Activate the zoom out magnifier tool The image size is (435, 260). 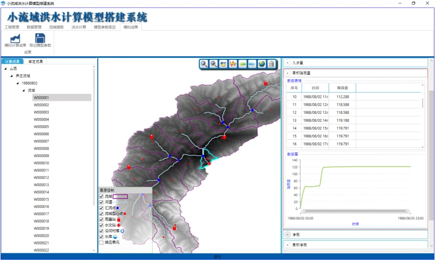pos(214,64)
